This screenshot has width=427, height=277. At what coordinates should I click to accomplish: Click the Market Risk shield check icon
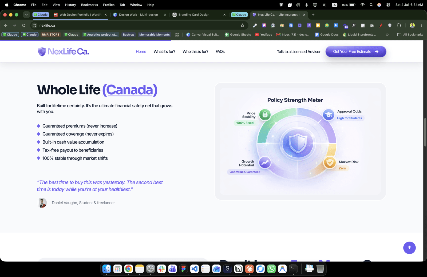click(x=330, y=162)
